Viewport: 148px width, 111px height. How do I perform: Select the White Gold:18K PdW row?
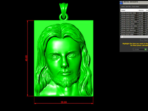click(x=134, y=26)
